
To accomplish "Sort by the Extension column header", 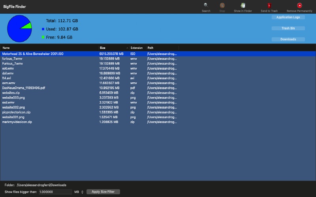I will click(x=137, y=48).
